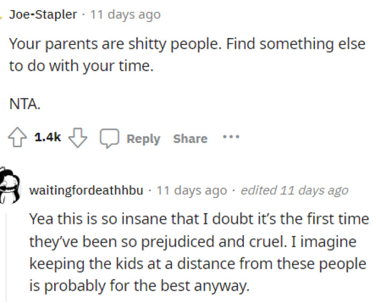Screen dimensions: 375x302
Task: Visit waitingfordeathhbu's profile via username
Action: click(x=86, y=191)
